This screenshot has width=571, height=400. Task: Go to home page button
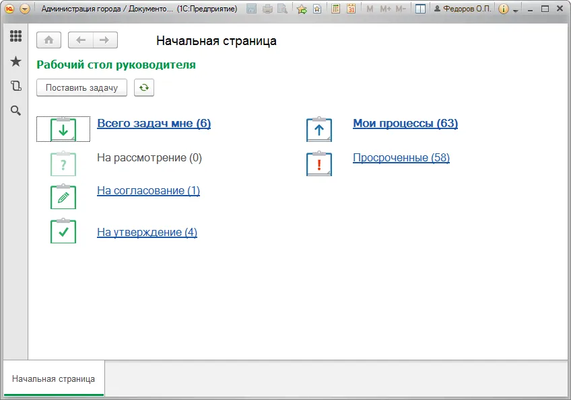[x=48, y=40]
